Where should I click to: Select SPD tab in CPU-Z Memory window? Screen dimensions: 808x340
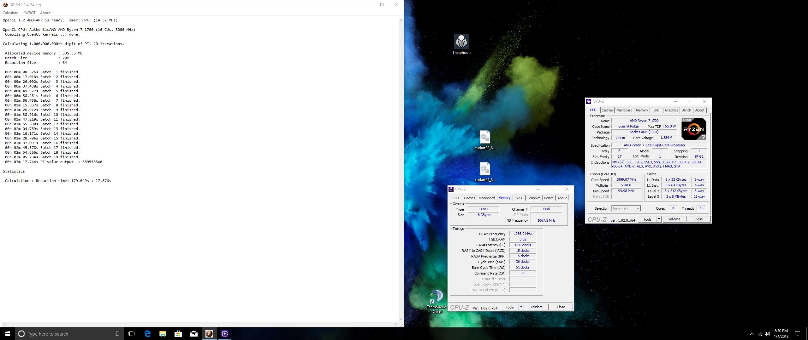pos(519,198)
